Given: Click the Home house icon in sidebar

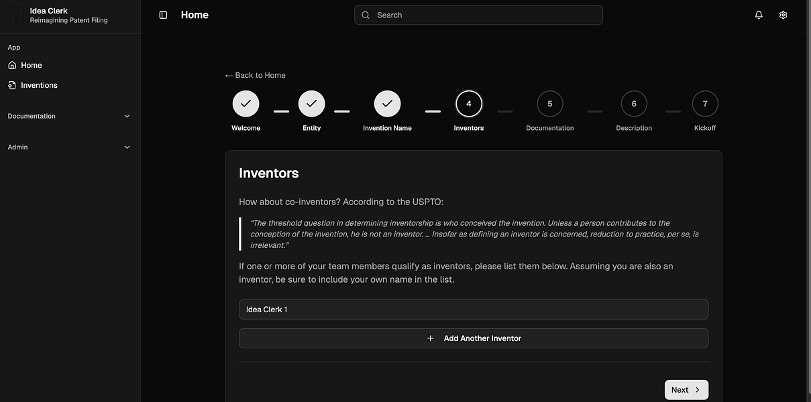Looking at the screenshot, I should tap(12, 65).
